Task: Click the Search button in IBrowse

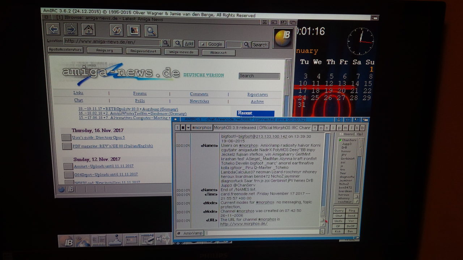Action: (260, 45)
